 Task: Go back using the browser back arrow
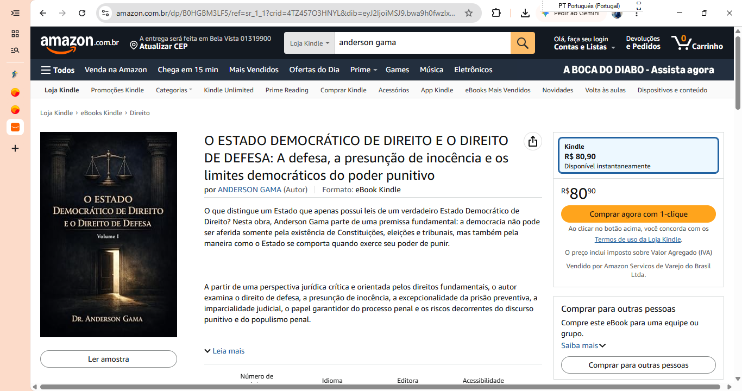[43, 13]
